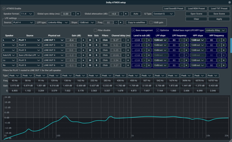This screenshot has width=232, height=142.
Task: Increase Global attenuation with plus
Action: (x=126, y=14)
